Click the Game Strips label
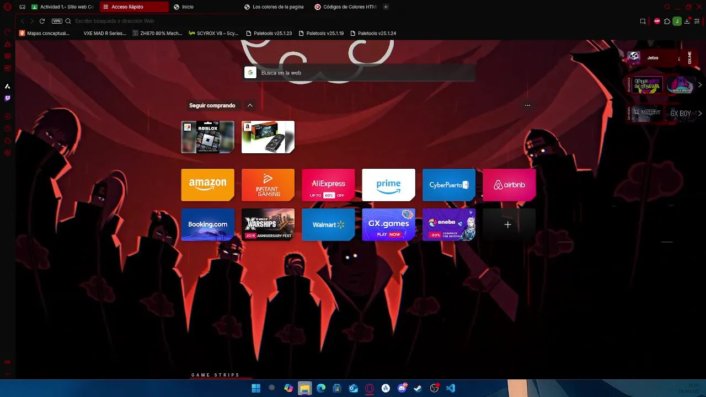 (216, 375)
